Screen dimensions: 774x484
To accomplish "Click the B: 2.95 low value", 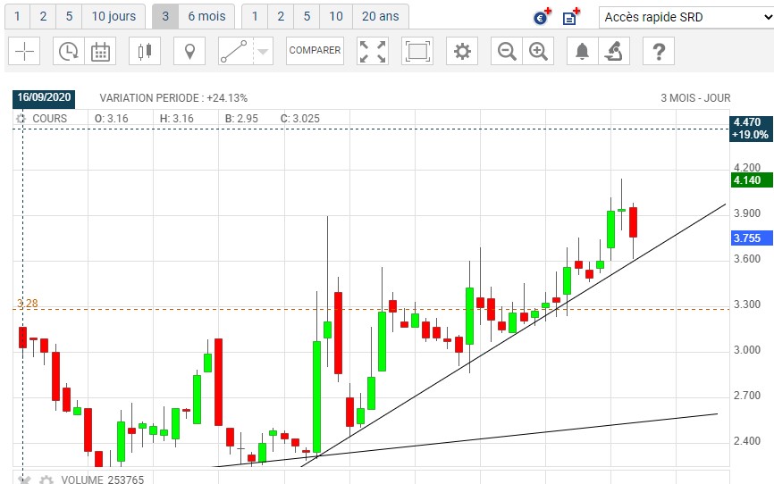I will coord(241,119).
